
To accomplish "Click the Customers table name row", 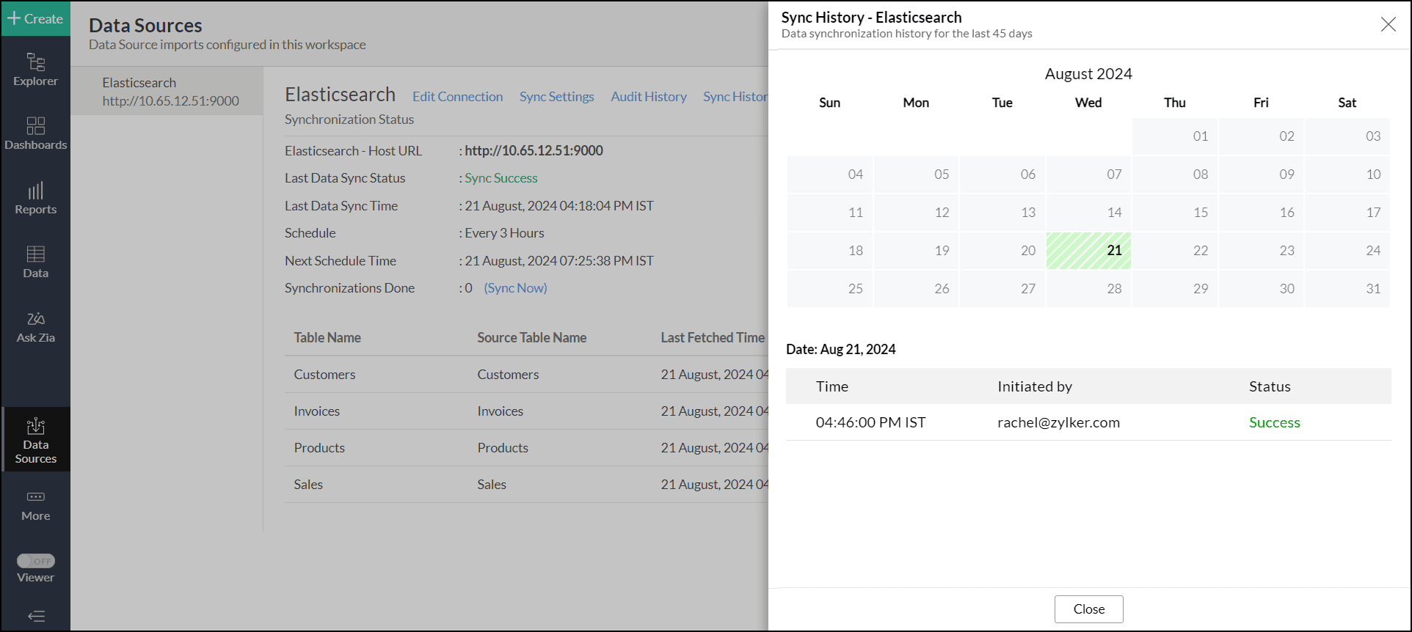I will coord(324,375).
